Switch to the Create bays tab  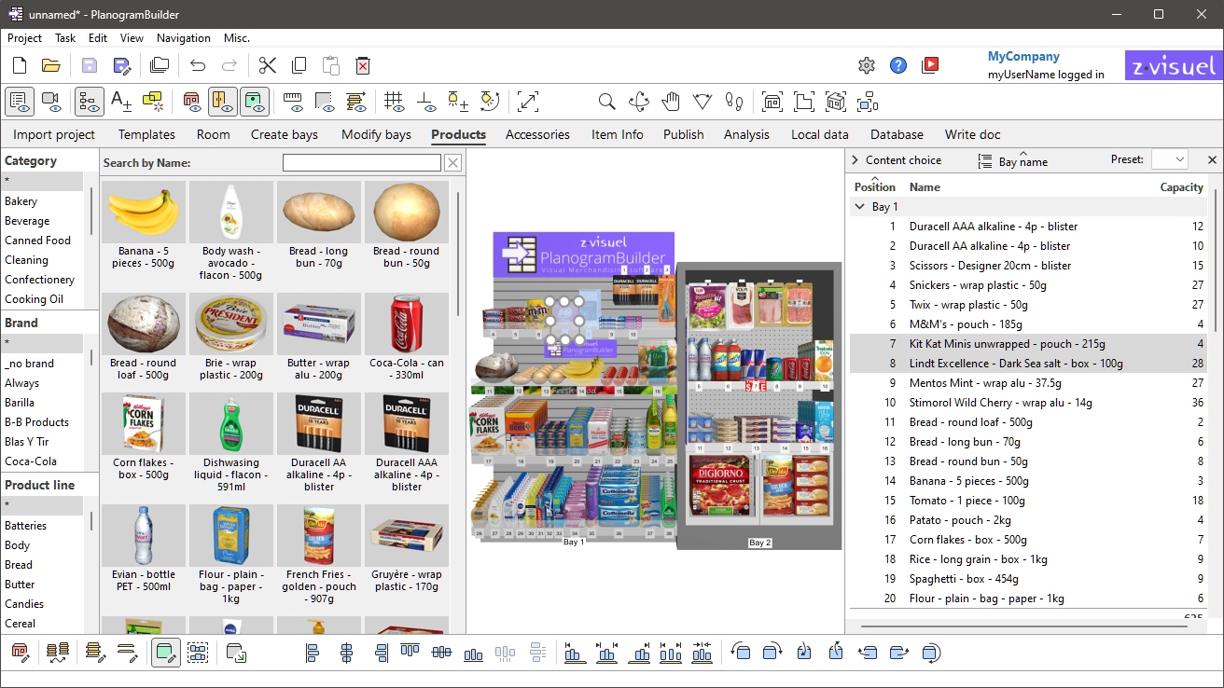285,134
